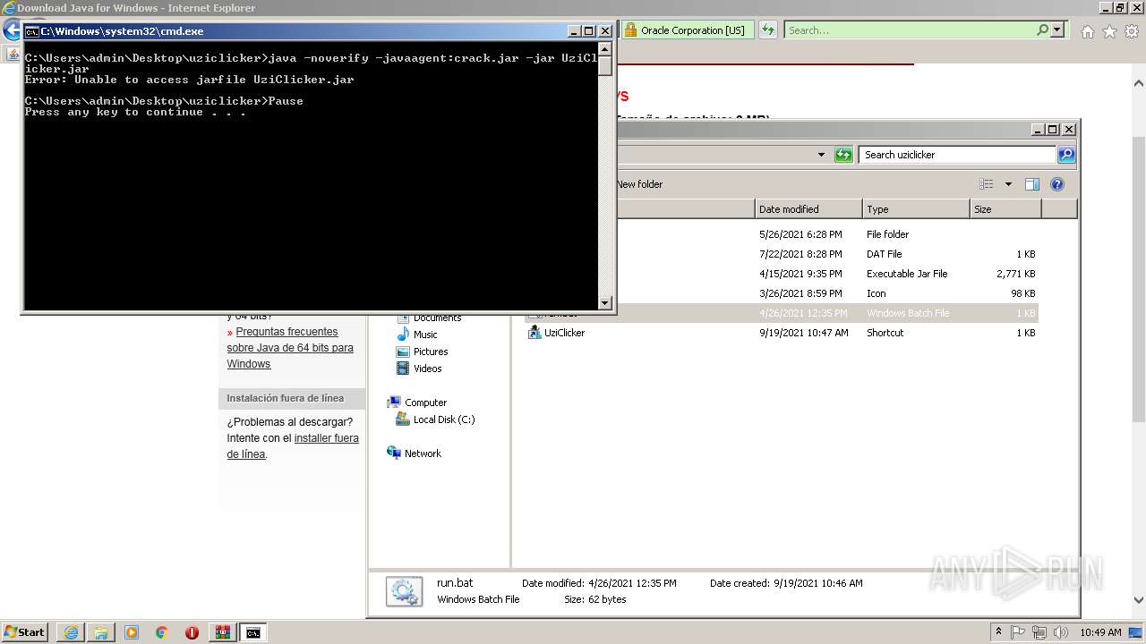Open Google Chrome from the taskbar
The image size is (1146, 644).
(x=161, y=632)
